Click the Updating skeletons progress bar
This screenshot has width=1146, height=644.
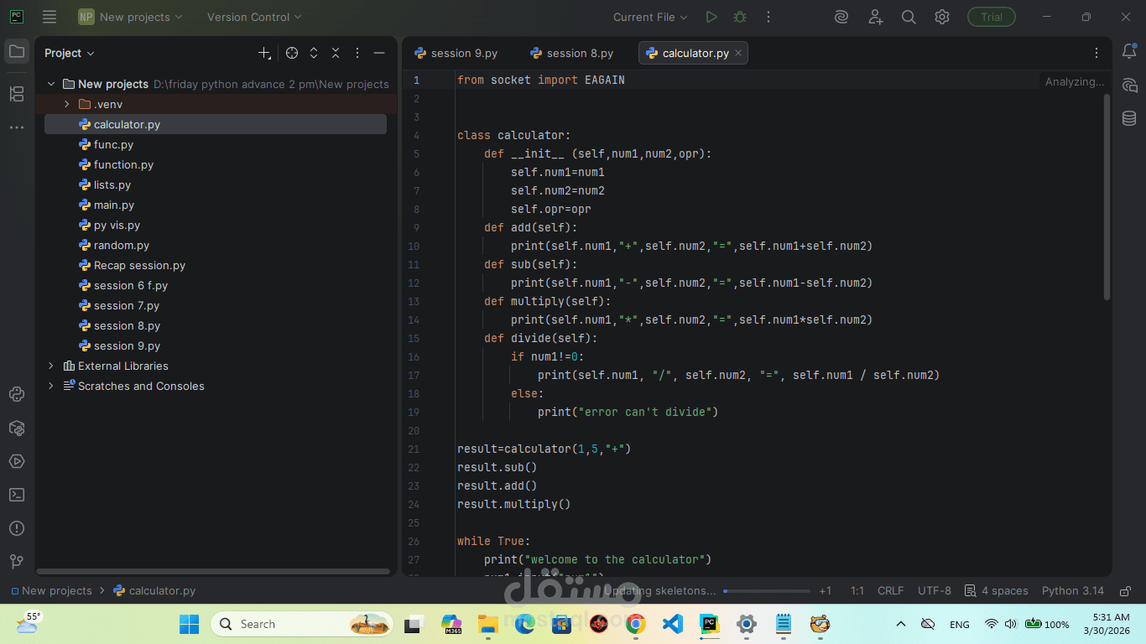pyautogui.click(x=767, y=590)
